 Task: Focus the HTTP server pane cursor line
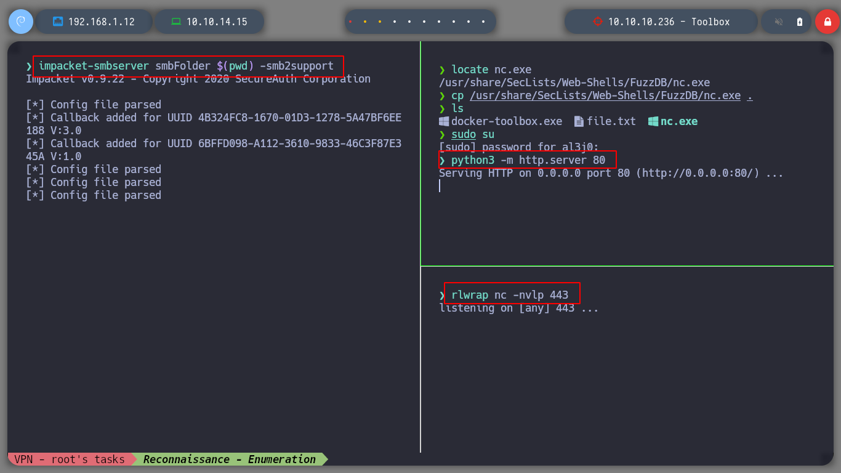440,186
